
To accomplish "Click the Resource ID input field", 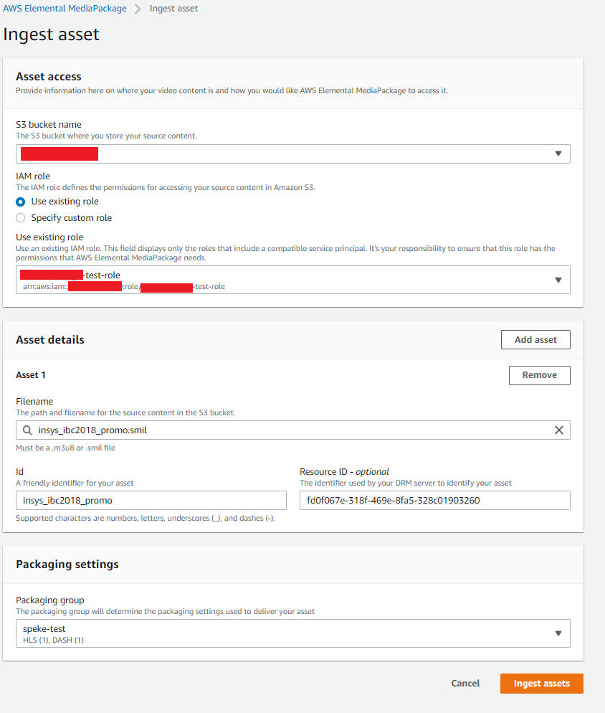I will point(434,500).
